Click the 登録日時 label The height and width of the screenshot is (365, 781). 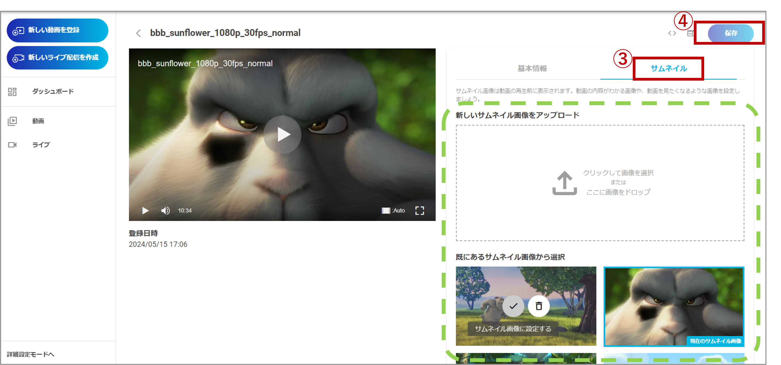(x=143, y=233)
